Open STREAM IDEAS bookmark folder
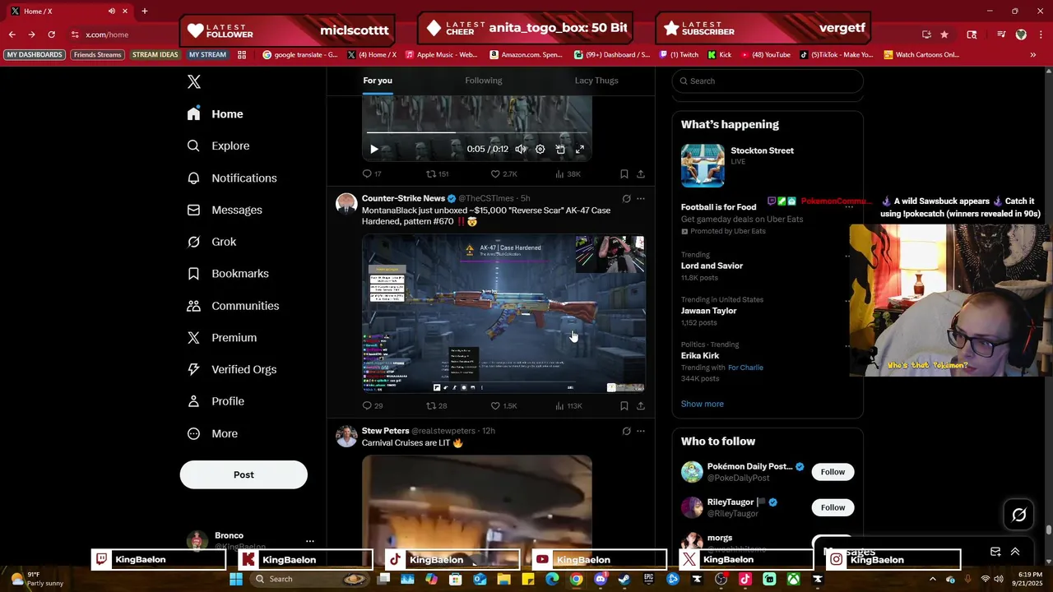Screen dimensions: 1053x592 coord(155,55)
